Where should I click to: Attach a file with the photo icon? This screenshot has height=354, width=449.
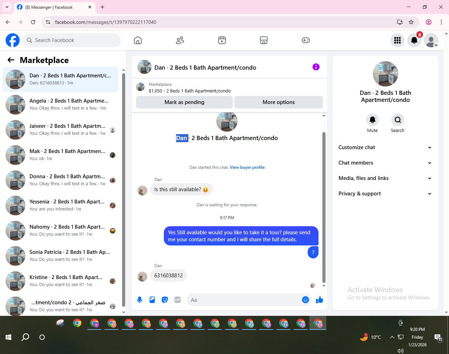(152, 300)
